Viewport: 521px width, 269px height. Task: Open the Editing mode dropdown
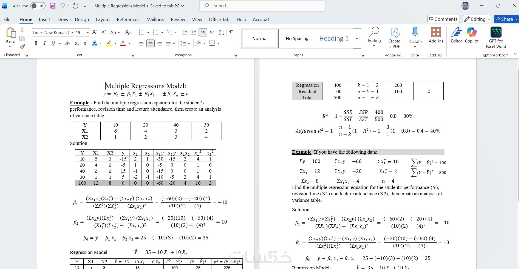pyautogui.click(x=477, y=19)
